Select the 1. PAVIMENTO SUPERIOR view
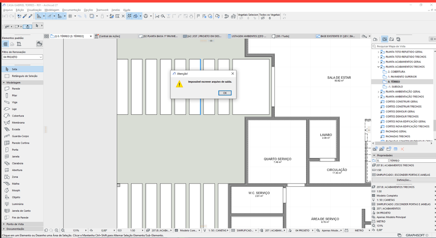The width and height of the screenshot is (436, 238). 402,77
